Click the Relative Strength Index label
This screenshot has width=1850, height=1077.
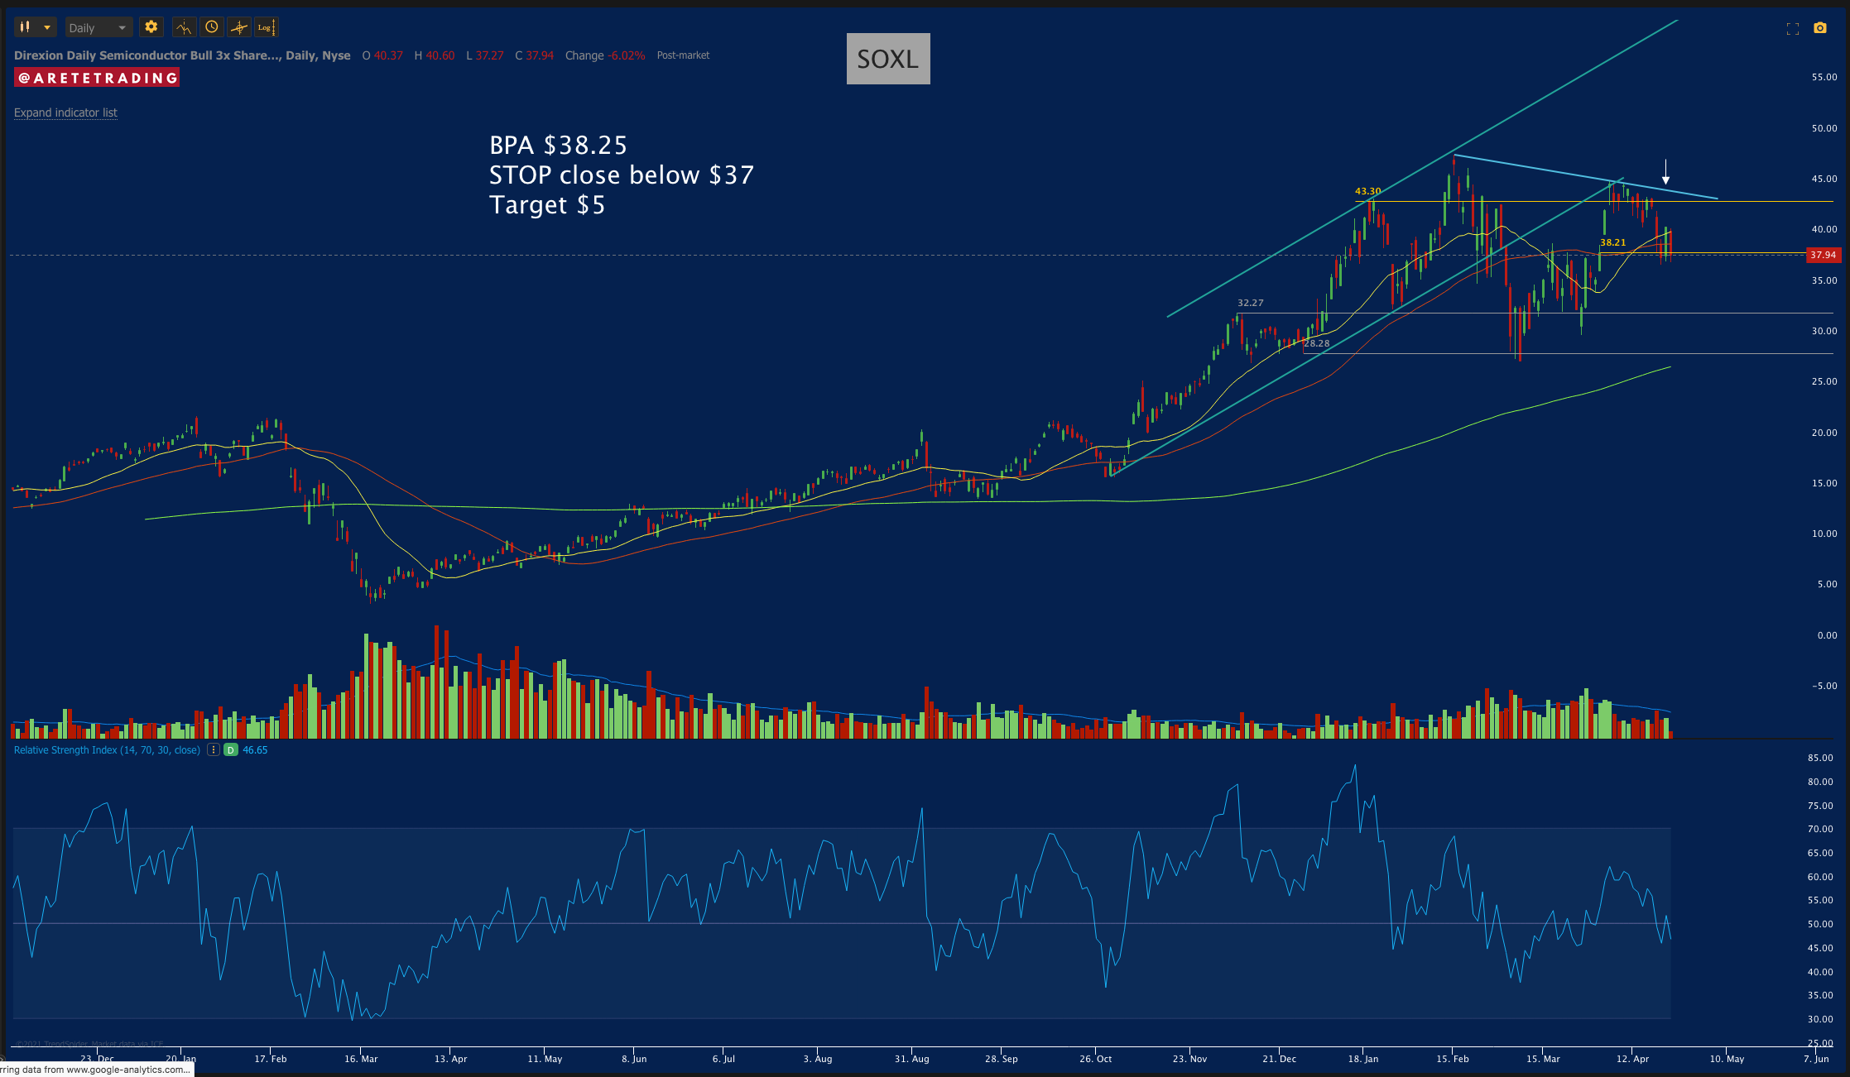point(107,750)
